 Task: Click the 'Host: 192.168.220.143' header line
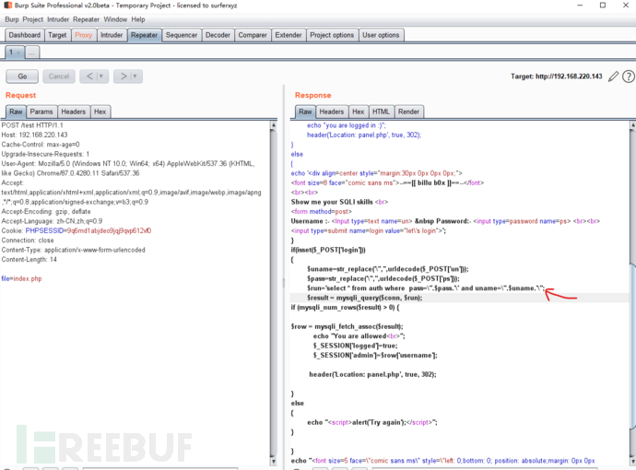(34, 135)
